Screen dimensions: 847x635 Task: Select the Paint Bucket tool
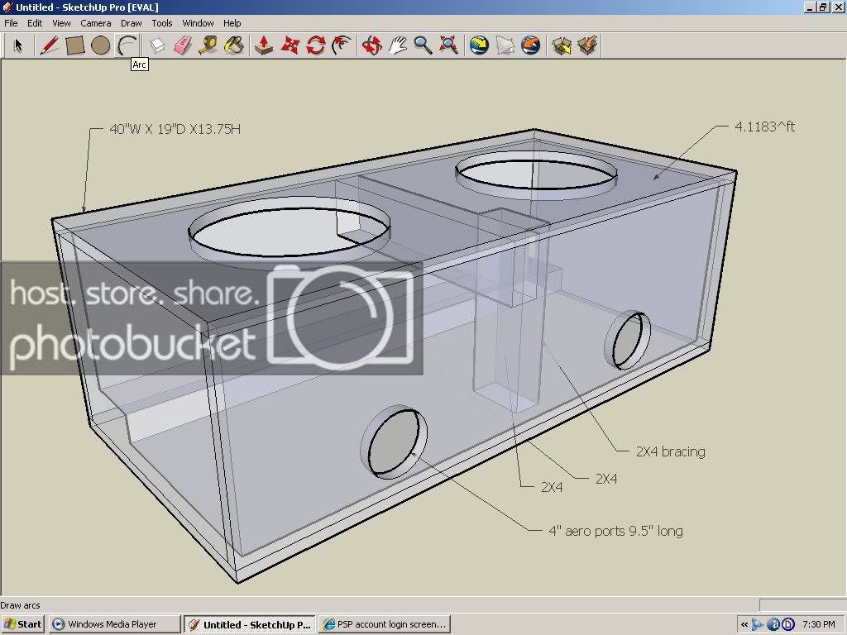click(234, 45)
